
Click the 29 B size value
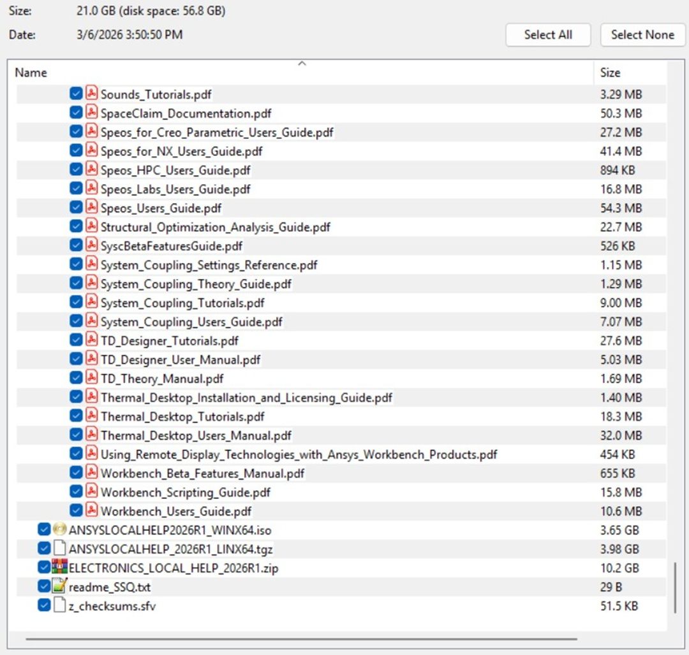click(x=611, y=587)
